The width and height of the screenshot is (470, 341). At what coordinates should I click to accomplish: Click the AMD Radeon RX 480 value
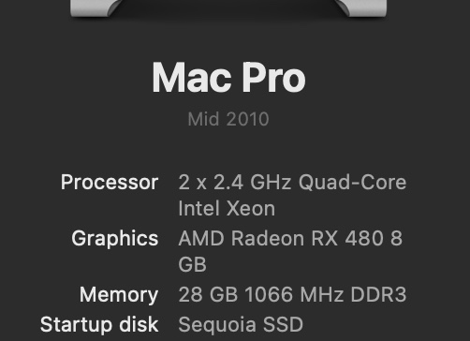click(290, 238)
